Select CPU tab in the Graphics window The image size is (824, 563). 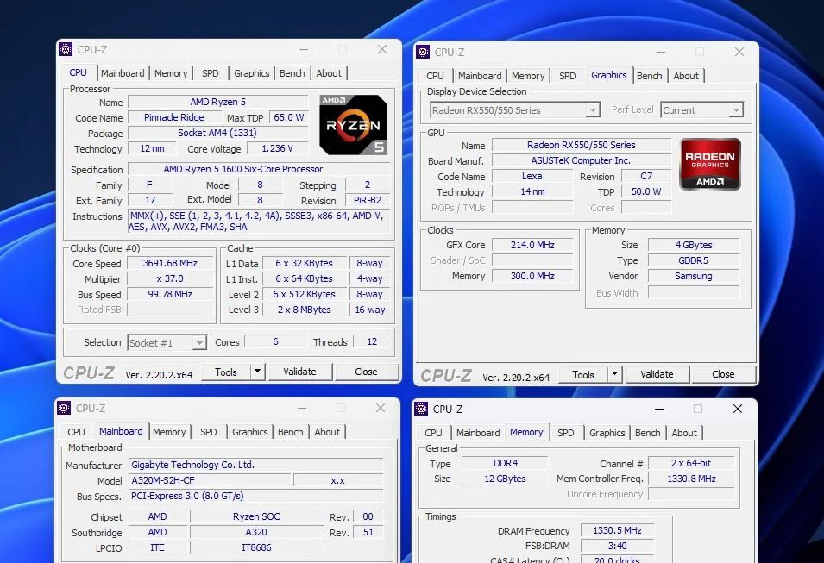(x=435, y=76)
